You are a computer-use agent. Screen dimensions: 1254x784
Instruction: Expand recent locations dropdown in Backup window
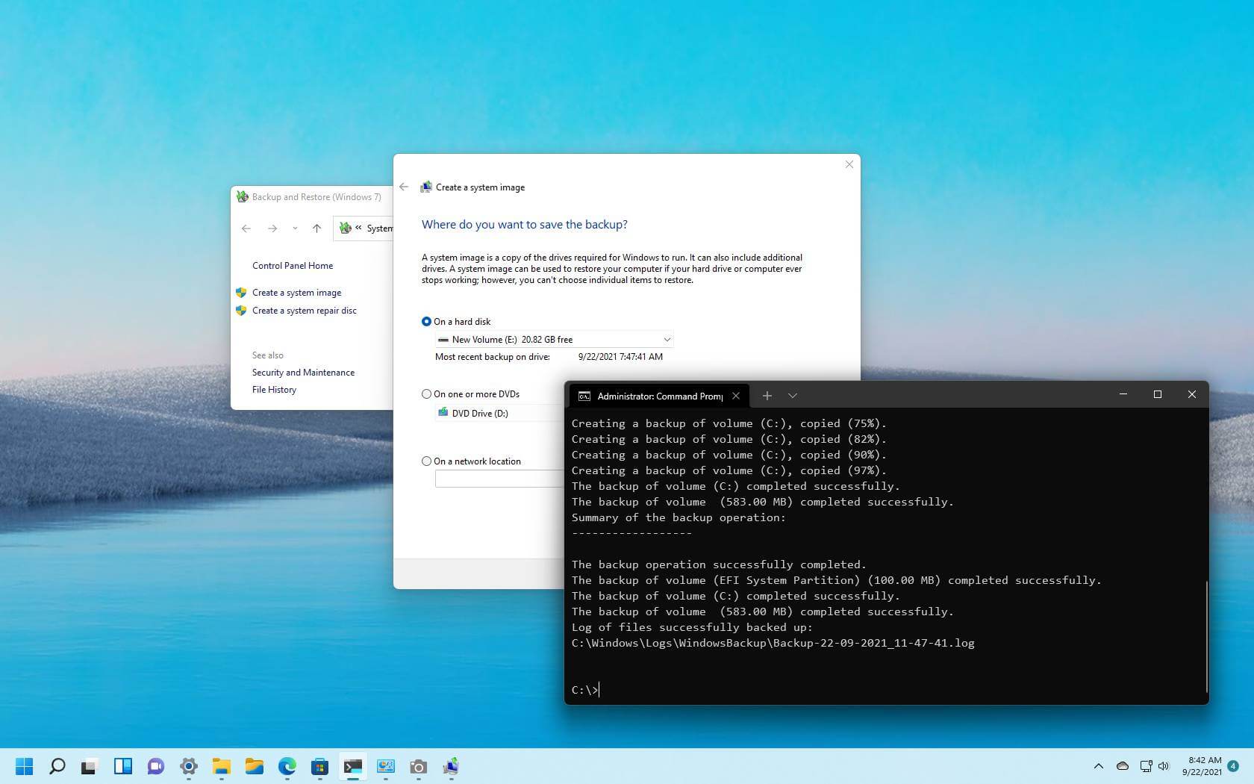coord(295,228)
